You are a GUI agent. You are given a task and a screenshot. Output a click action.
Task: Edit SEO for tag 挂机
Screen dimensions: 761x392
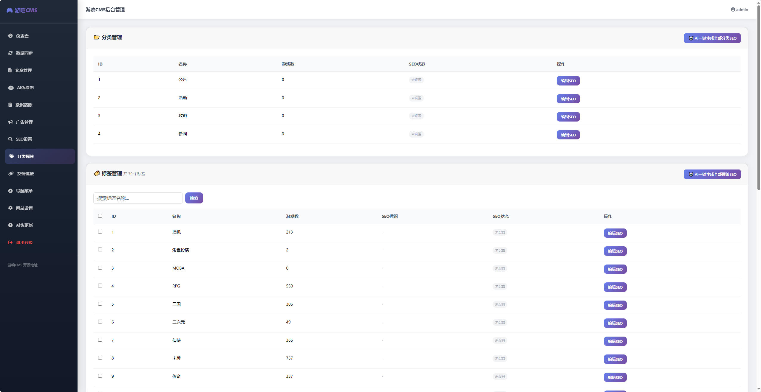pyautogui.click(x=615, y=233)
